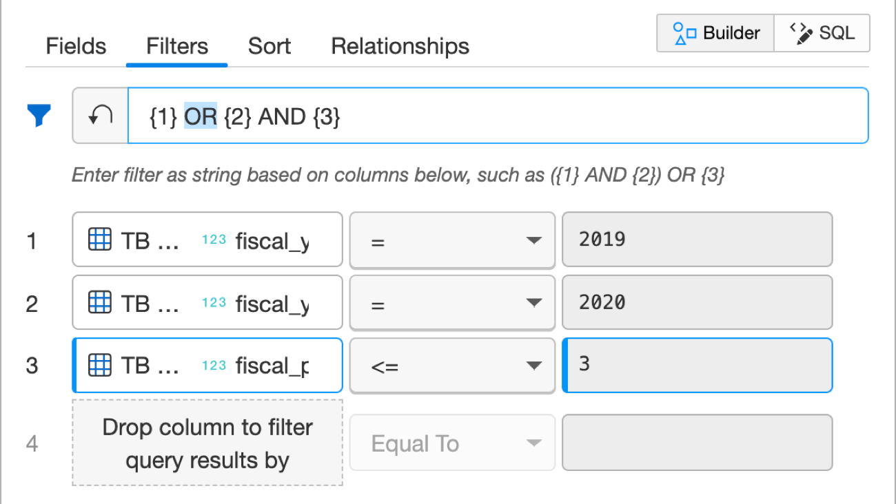Click the table grid icon in filter row 3
Viewport: 896px width, 504px height.
100,365
